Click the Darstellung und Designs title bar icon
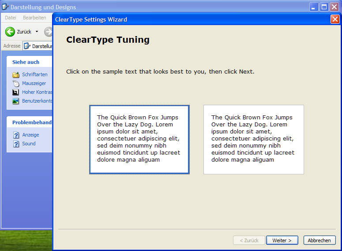342x251 pixels. pos(5,7)
